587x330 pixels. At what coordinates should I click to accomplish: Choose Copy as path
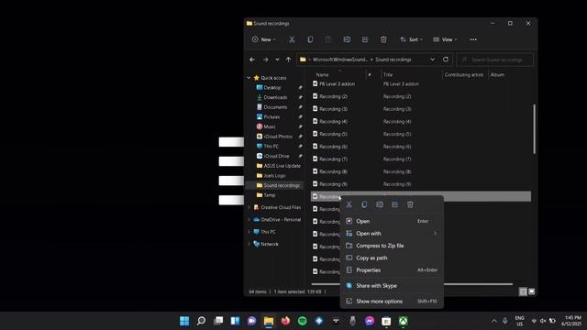(x=392, y=258)
